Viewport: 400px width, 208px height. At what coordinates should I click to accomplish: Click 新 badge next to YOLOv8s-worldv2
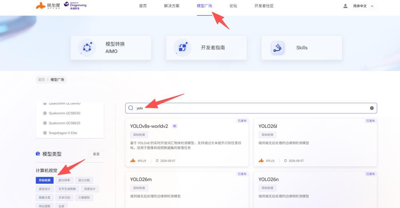tap(175, 126)
